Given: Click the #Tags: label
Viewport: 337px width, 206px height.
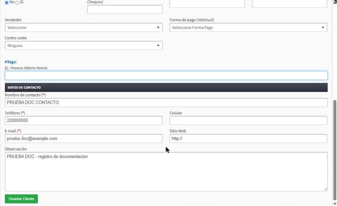Looking at the screenshot, I should (x=10, y=62).
